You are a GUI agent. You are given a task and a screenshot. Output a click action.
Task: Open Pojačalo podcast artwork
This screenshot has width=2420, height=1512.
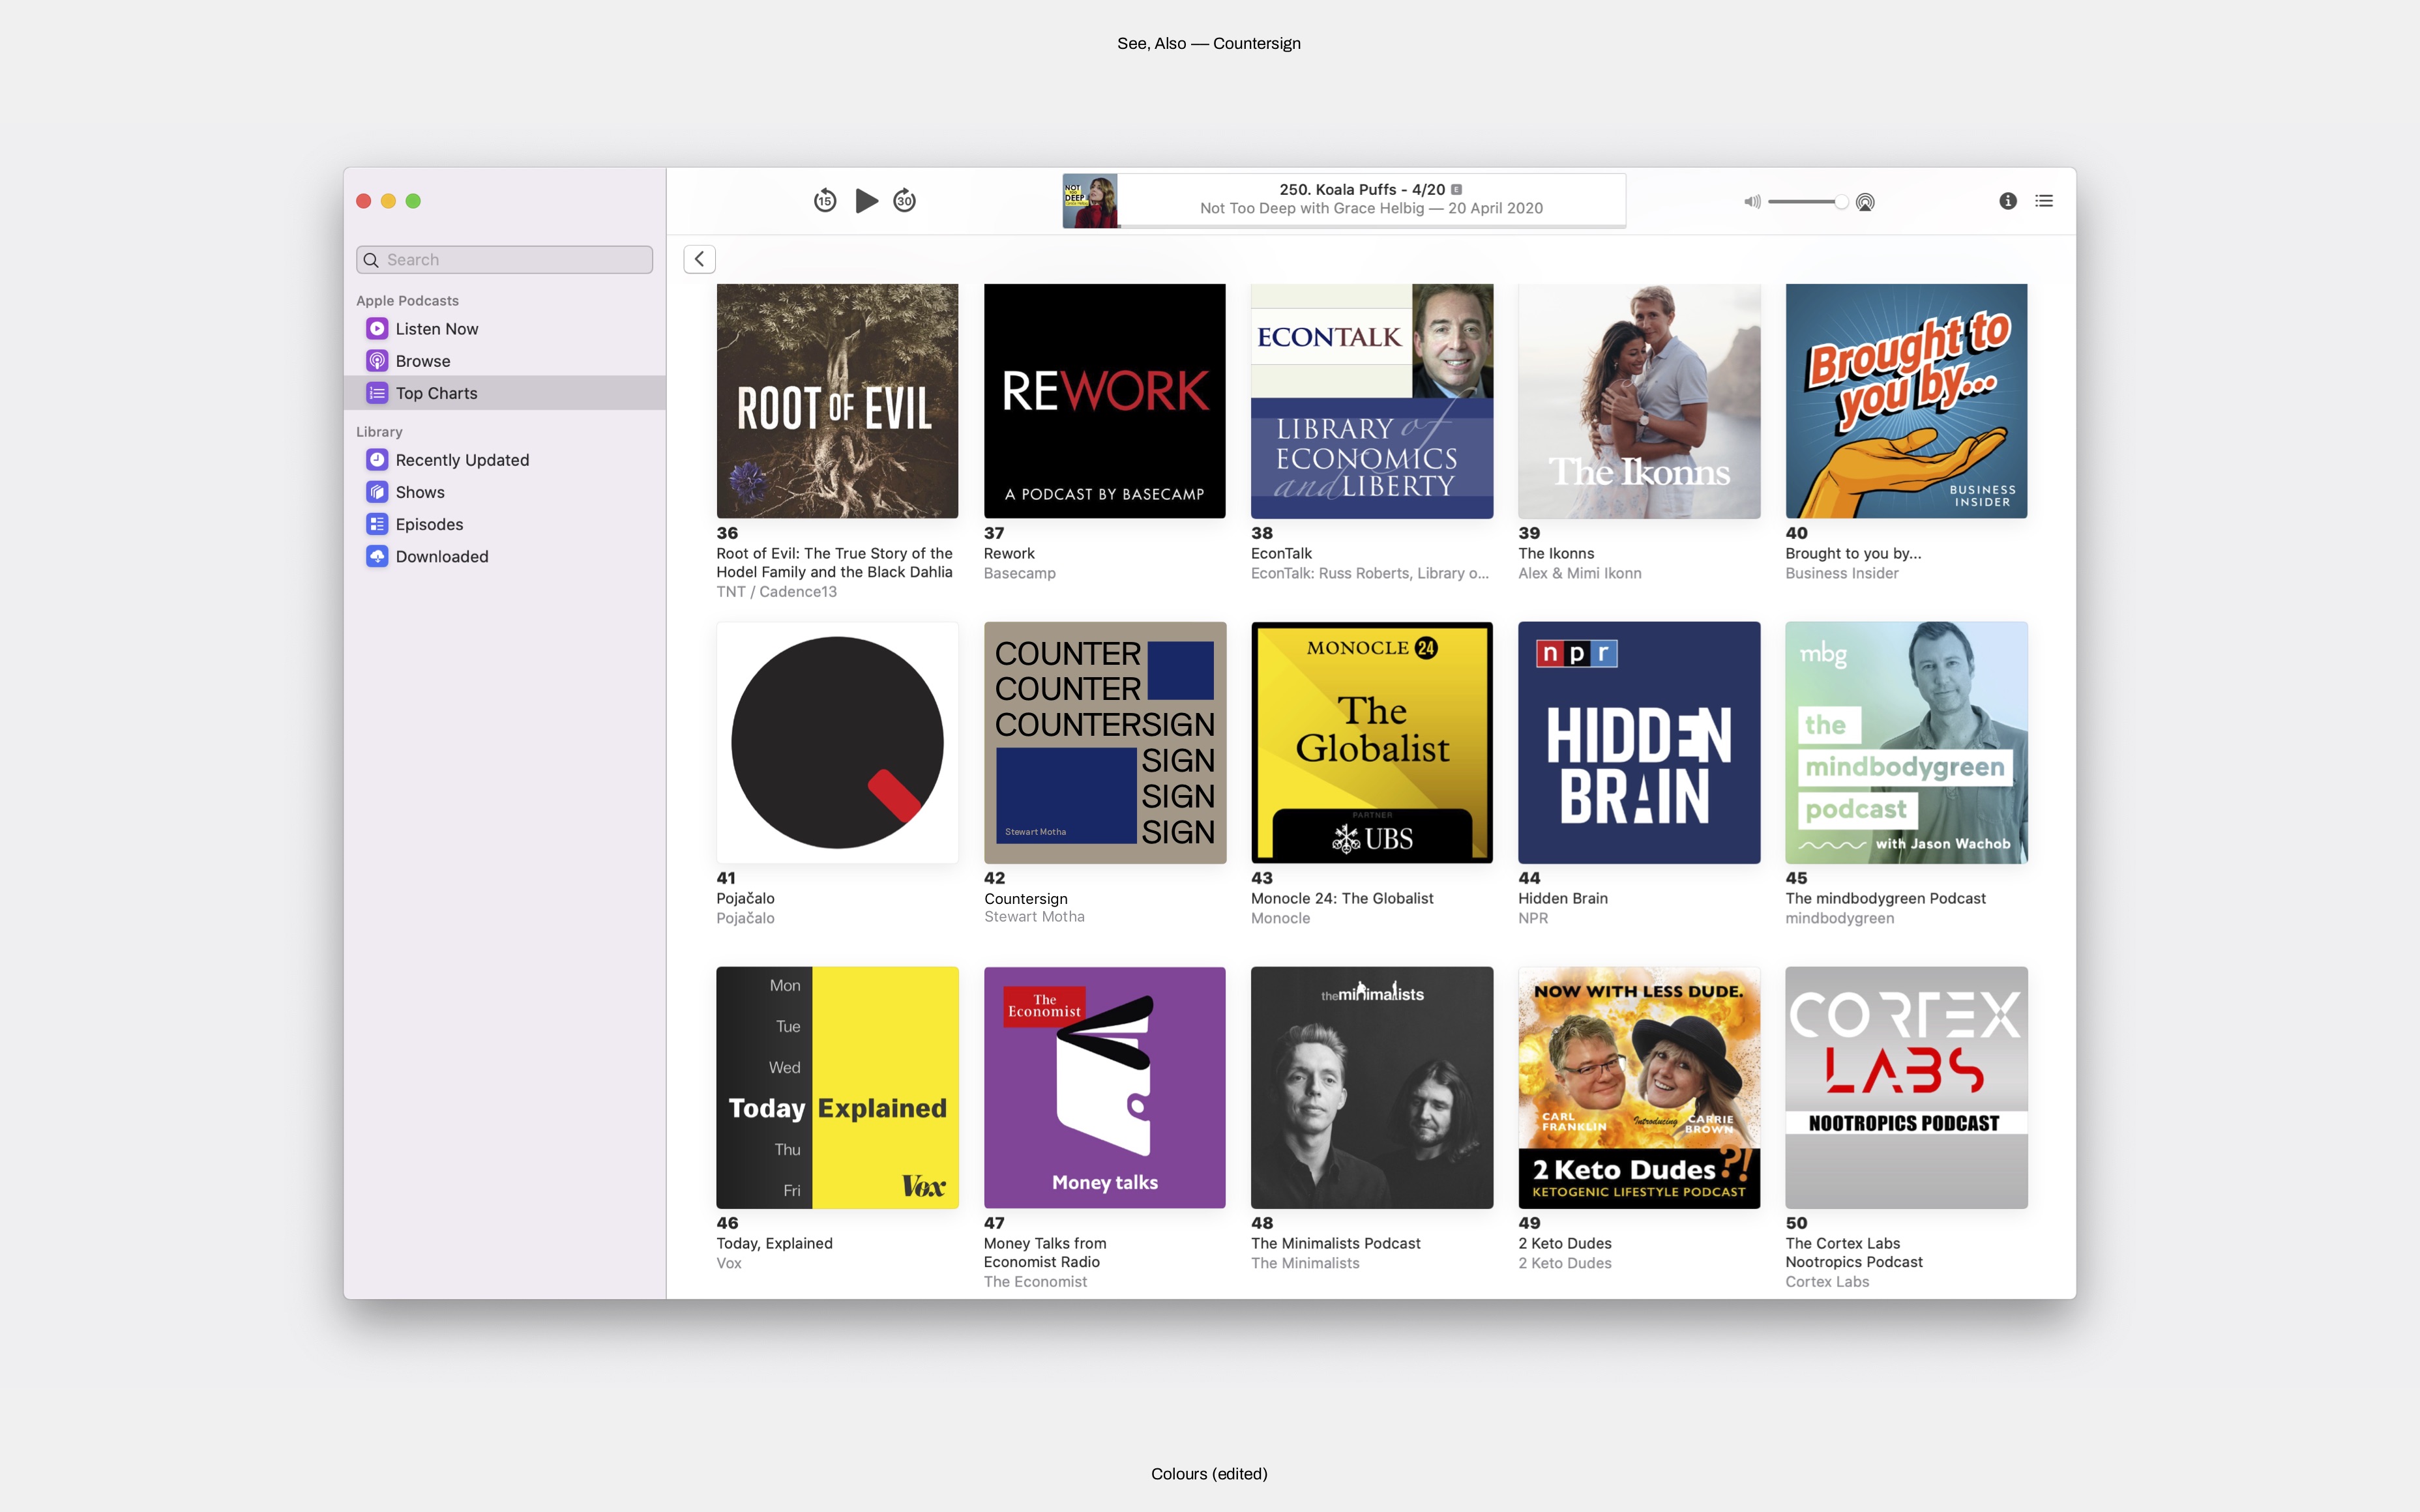pos(837,743)
